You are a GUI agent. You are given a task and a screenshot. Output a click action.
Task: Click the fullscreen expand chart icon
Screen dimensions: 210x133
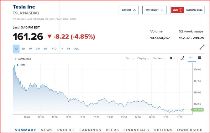[x=202, y=47]
